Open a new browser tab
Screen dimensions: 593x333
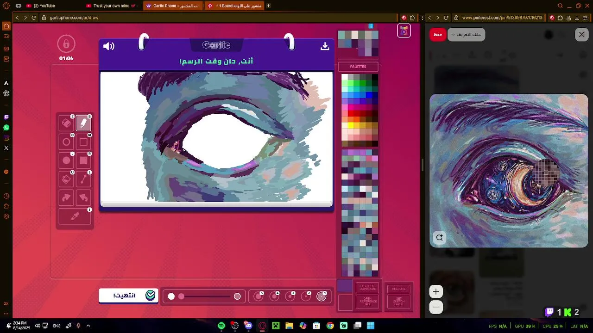[x=268, y=6]
